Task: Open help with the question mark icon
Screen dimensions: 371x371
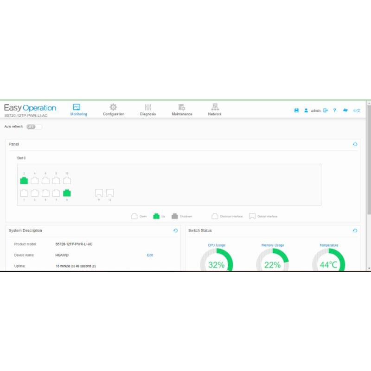Action: (x=334, y=110)
